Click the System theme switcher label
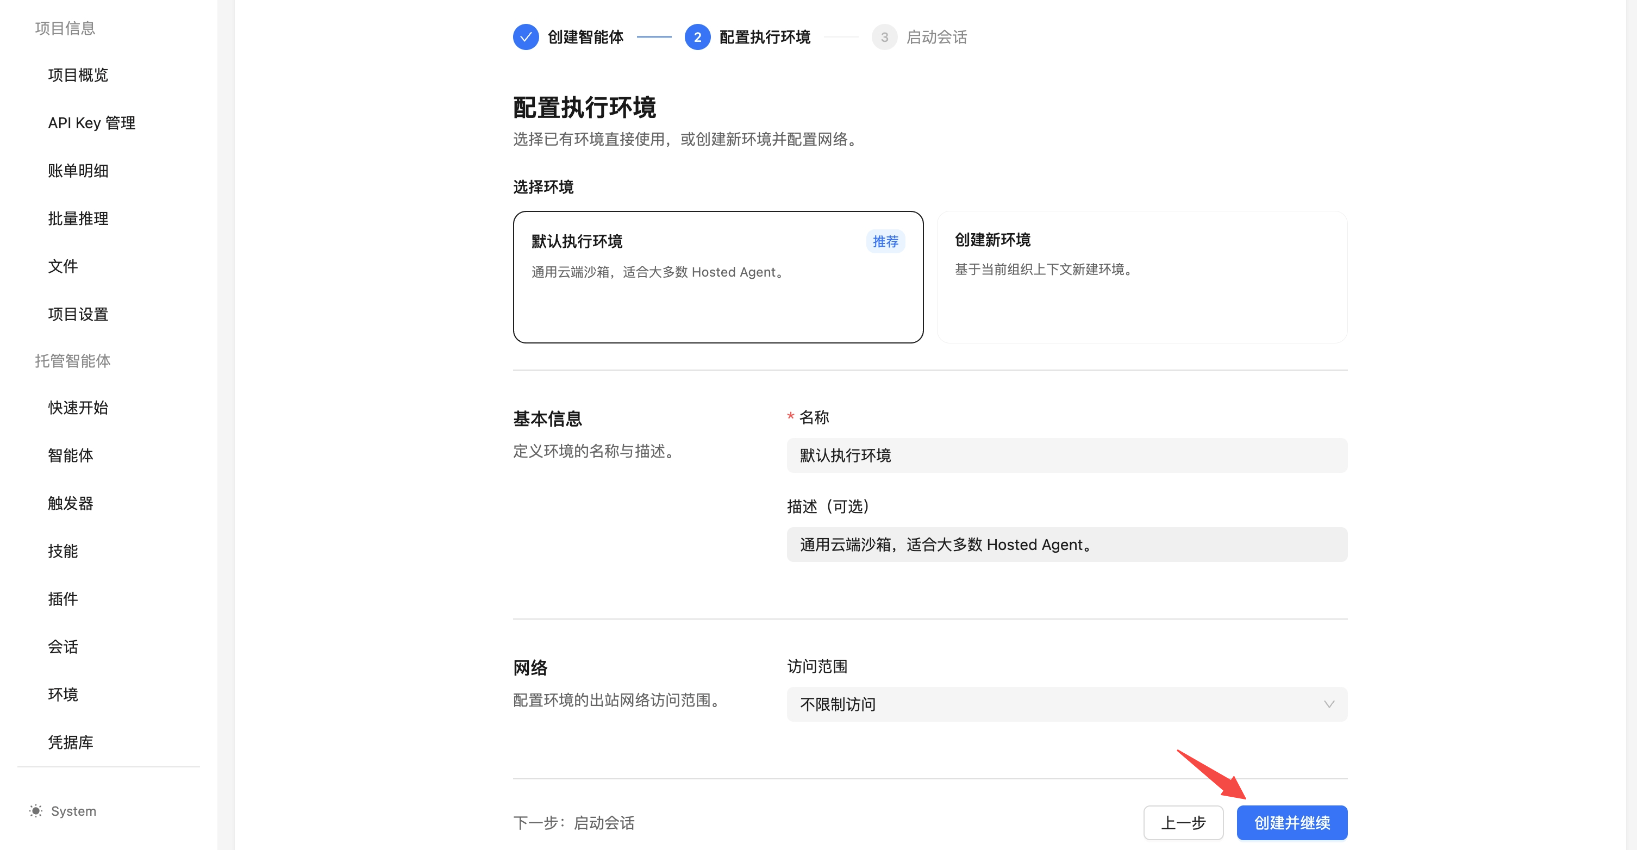Screen dimensions: 1637x850 click(74, 811)
